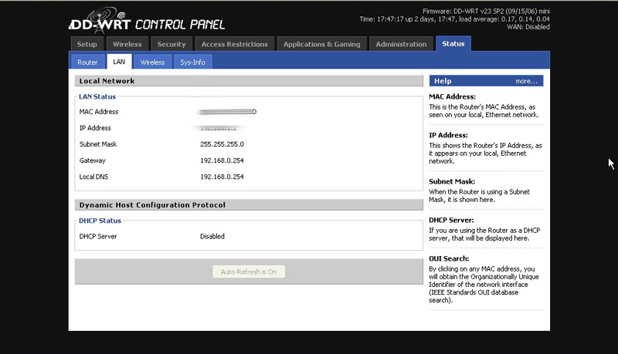Click the DHCP Server row label
618x354 pixels.
(x=98, y=237)
